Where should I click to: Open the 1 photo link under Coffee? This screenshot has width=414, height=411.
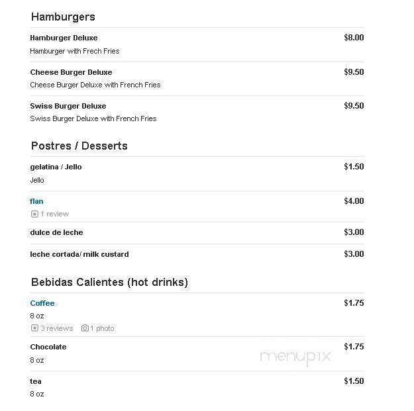[x=102, y=328]
